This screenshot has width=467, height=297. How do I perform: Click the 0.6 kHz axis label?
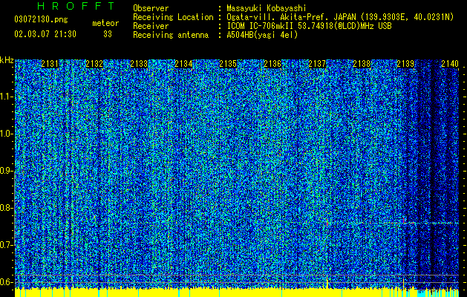click(x=7, y=282)
